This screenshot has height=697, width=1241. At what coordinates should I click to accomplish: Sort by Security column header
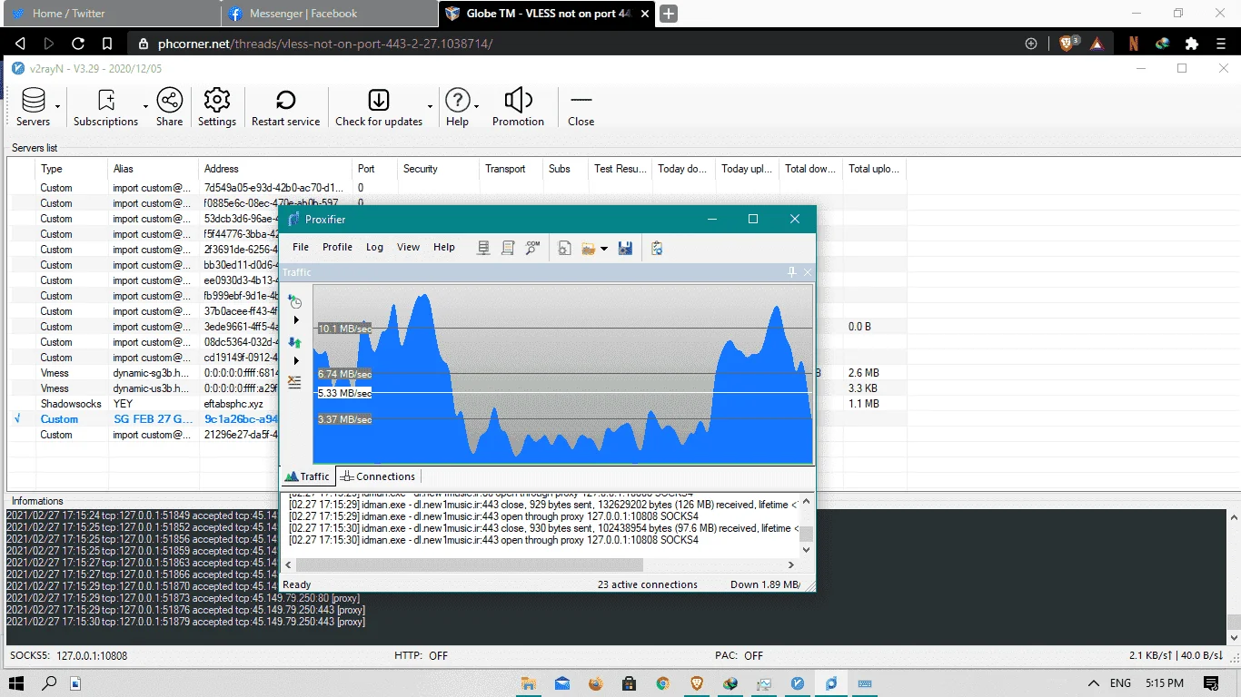click(x=438, y=169)
